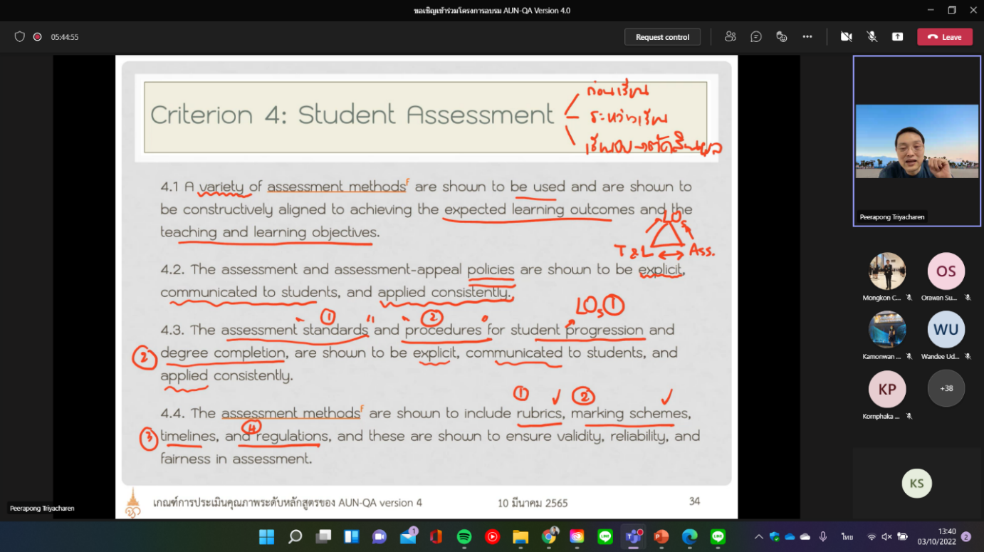Switch the Thai input language indicator

click(847, 536)
